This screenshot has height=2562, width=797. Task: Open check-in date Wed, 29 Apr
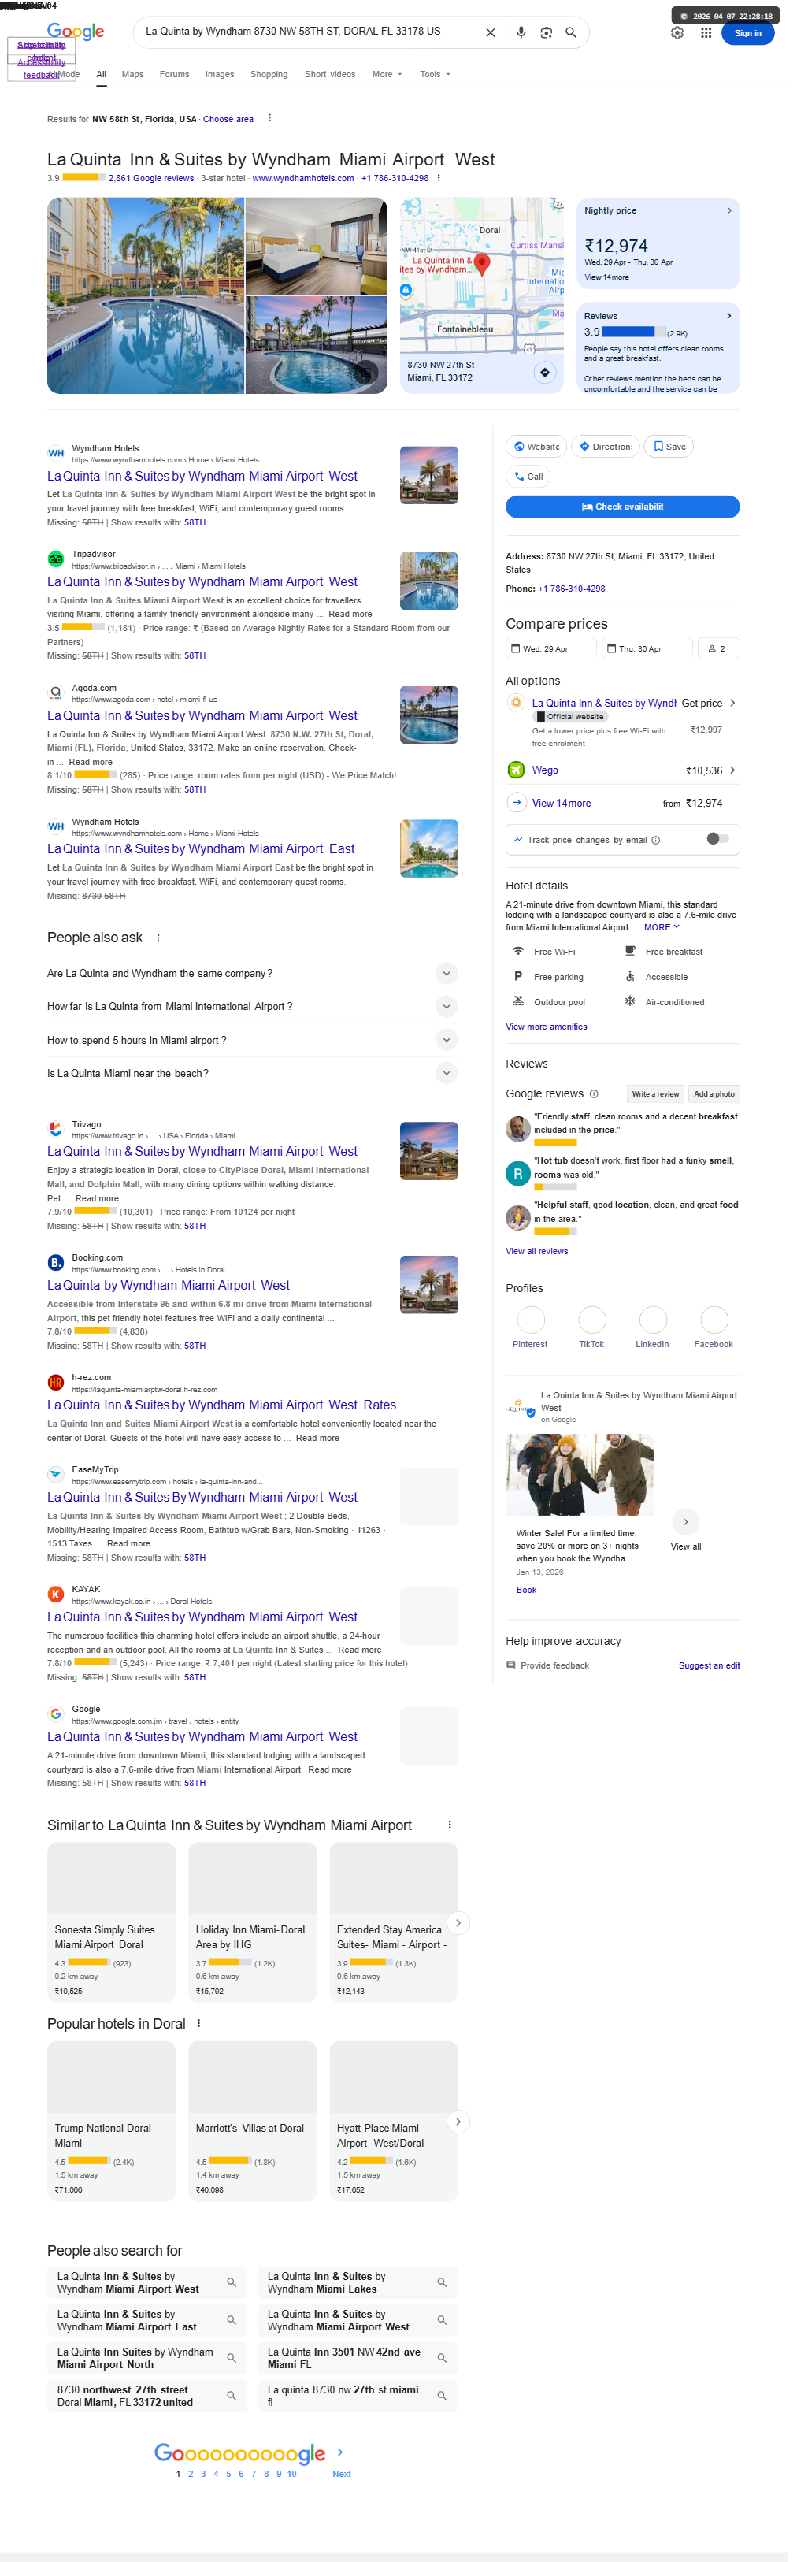coord(550,648)
